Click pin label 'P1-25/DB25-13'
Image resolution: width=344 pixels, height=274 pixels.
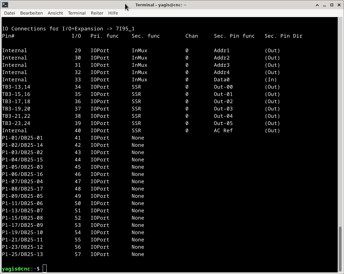tap(22, 254)
